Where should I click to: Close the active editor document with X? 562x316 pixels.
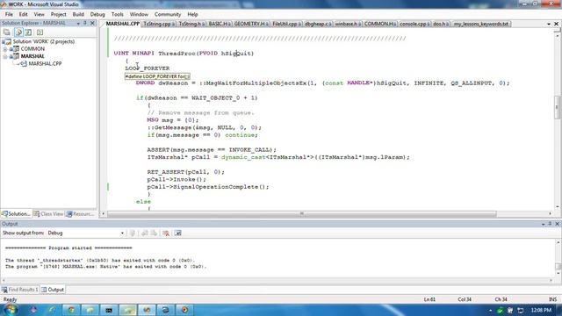(556, 24)
